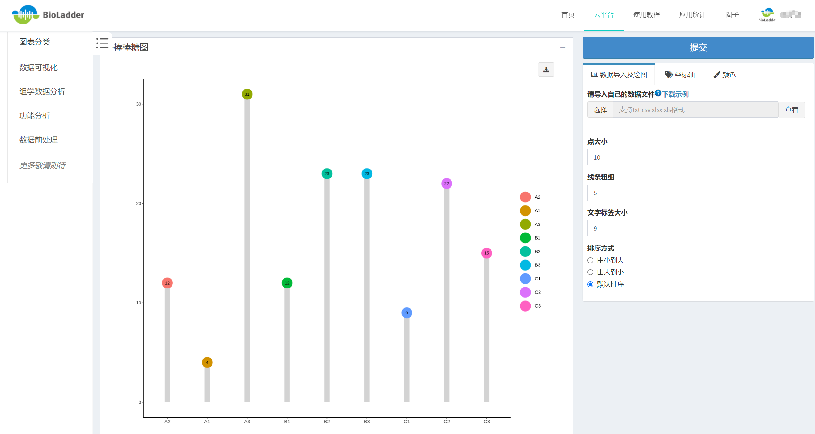Open the 坐标轴 tab
This screenshot has height=434, width=815.
click(x=680, y=75)
